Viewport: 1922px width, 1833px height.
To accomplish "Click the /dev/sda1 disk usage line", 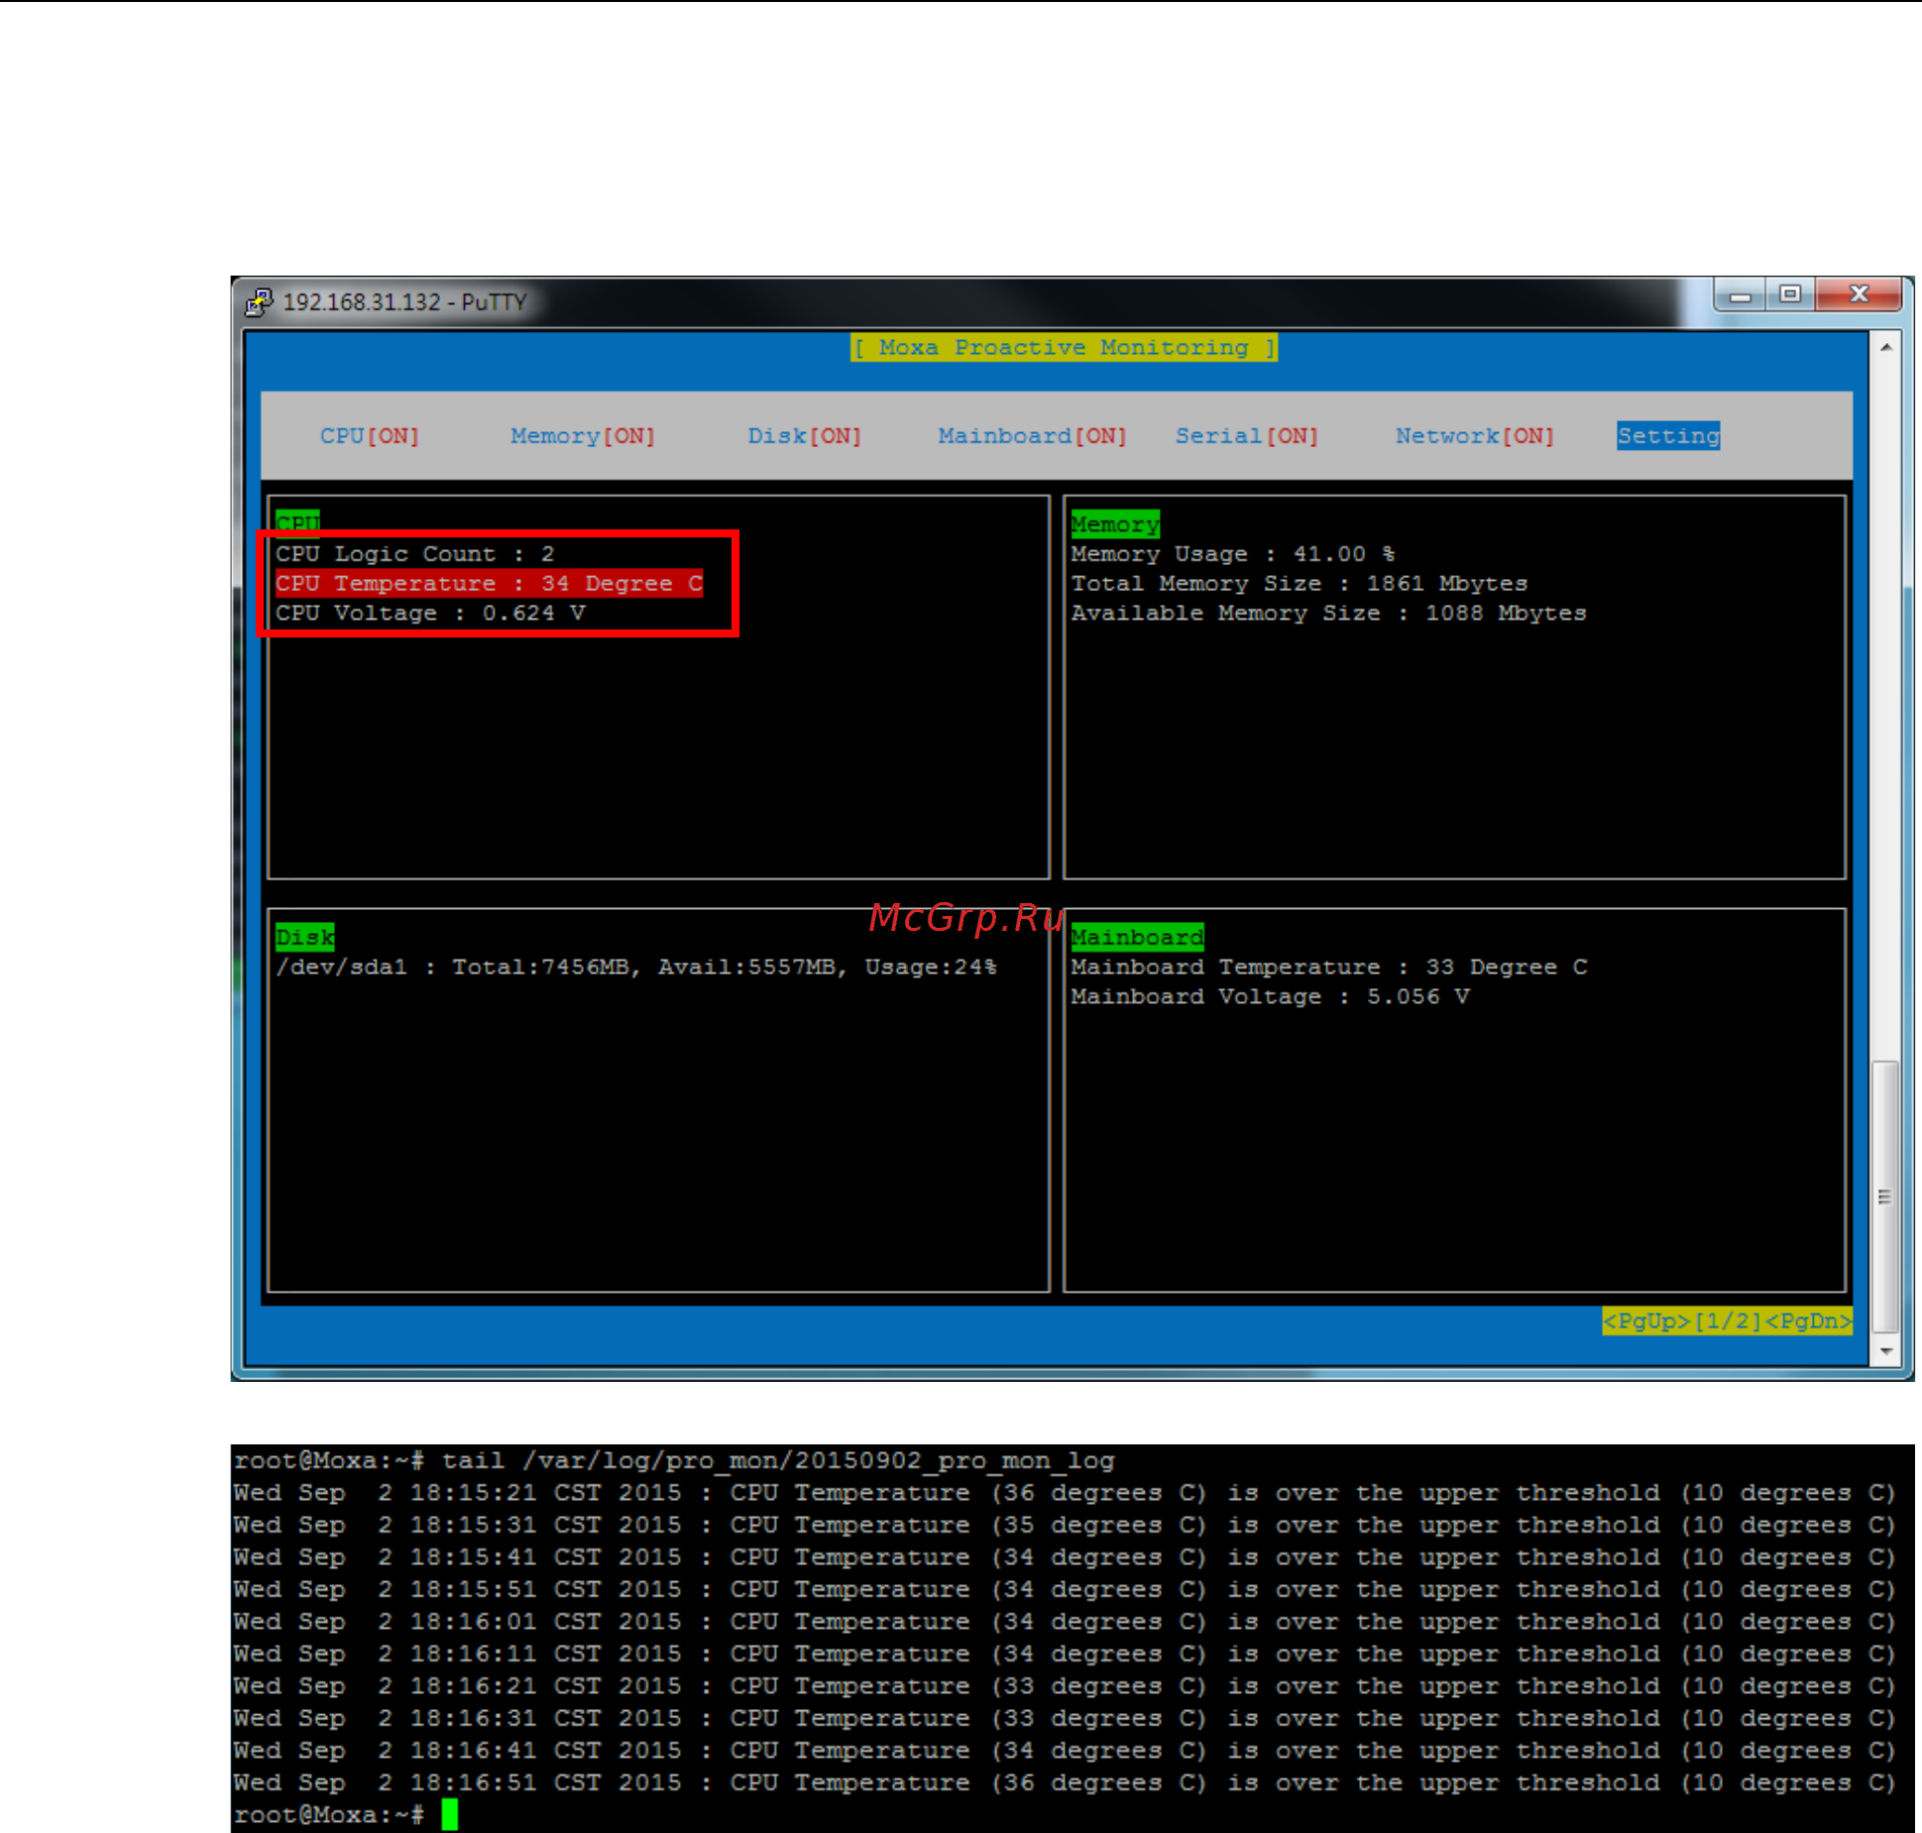I will (x=635, y=967).
